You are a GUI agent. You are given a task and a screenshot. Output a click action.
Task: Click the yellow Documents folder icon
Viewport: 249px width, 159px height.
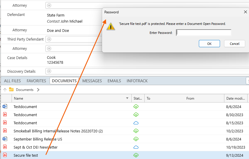tap(11, 89)
